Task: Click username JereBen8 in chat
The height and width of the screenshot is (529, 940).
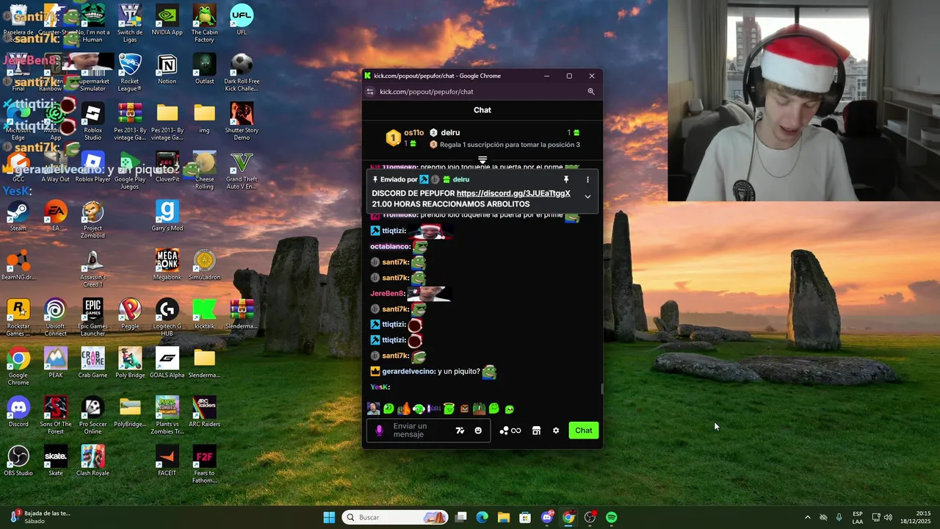Action: (x=388, y=293)
